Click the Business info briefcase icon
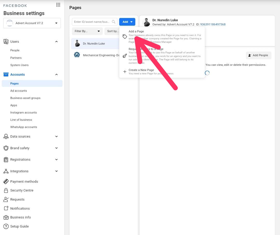The image size is (280, 235). pos(6,217)
